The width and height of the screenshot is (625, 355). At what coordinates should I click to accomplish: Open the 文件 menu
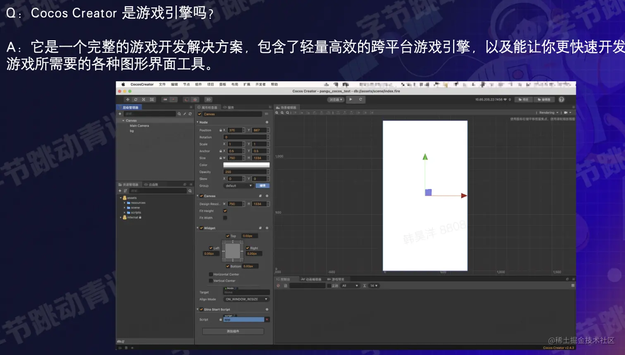coord(162,84)
